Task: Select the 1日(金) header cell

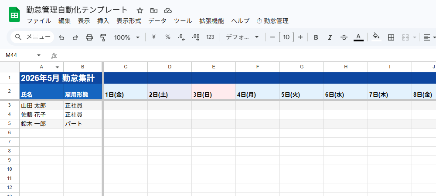Action: [126, 91]
